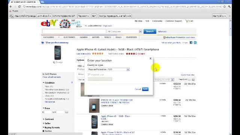
Task: Bookmark page using the star icon
Action: pyautogui.click(x=225, y=7)
